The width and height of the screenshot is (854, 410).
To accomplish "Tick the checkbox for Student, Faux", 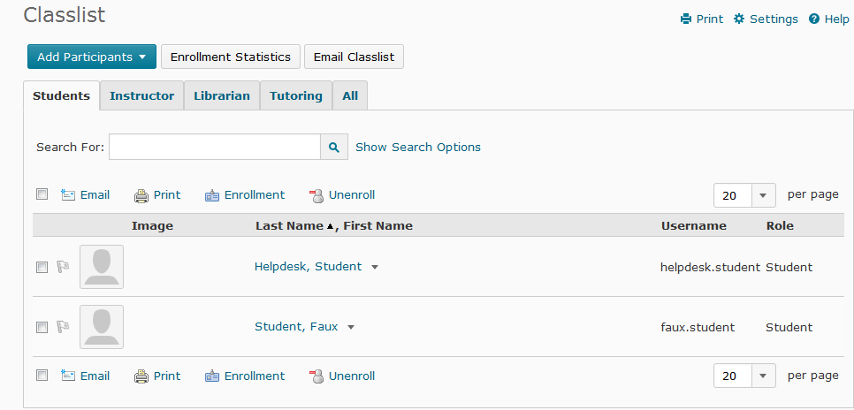I will coord(42,327).
